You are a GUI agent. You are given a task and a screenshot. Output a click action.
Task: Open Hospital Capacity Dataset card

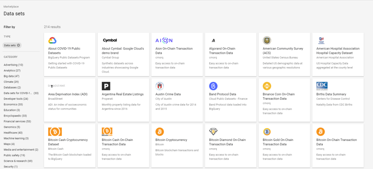click(338, 54)
